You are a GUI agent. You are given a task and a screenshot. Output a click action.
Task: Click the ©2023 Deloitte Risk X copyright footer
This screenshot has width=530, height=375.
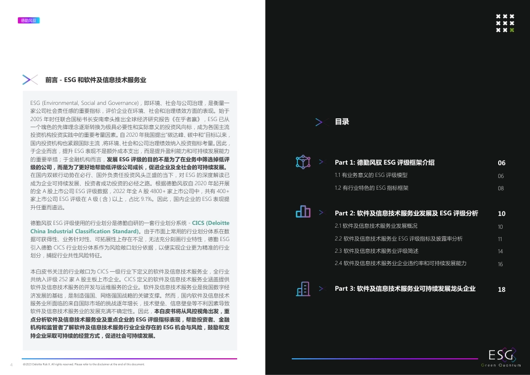(x=84, y=364)
